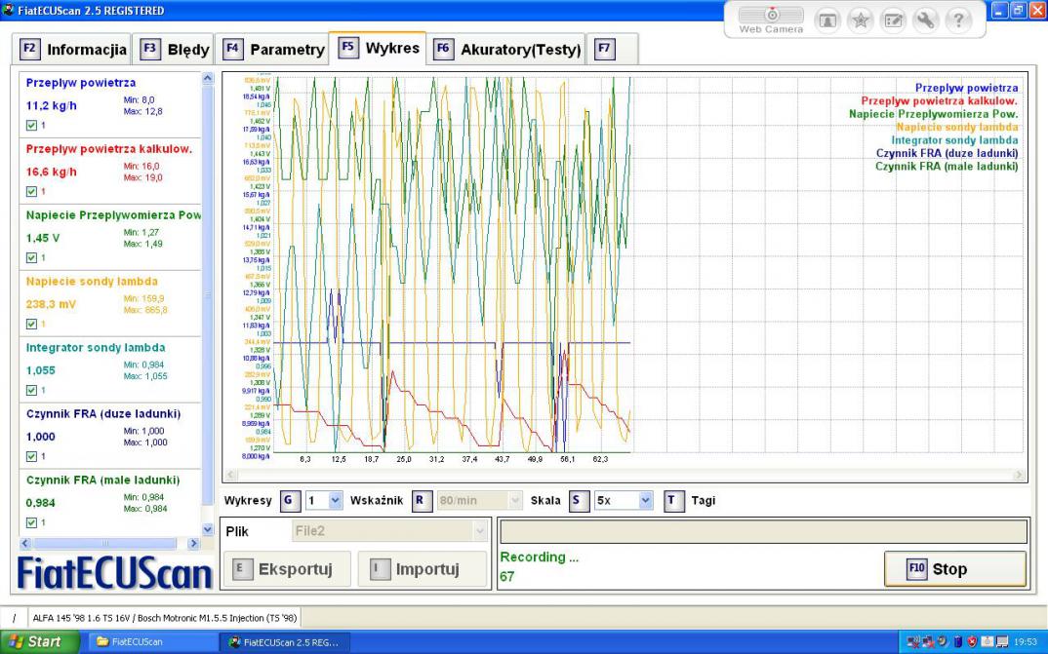Viewport: 1048px width, 654px height.
Task: Uncheck the Przepływ powietrza checkbox
Action: tap(32, 126)
